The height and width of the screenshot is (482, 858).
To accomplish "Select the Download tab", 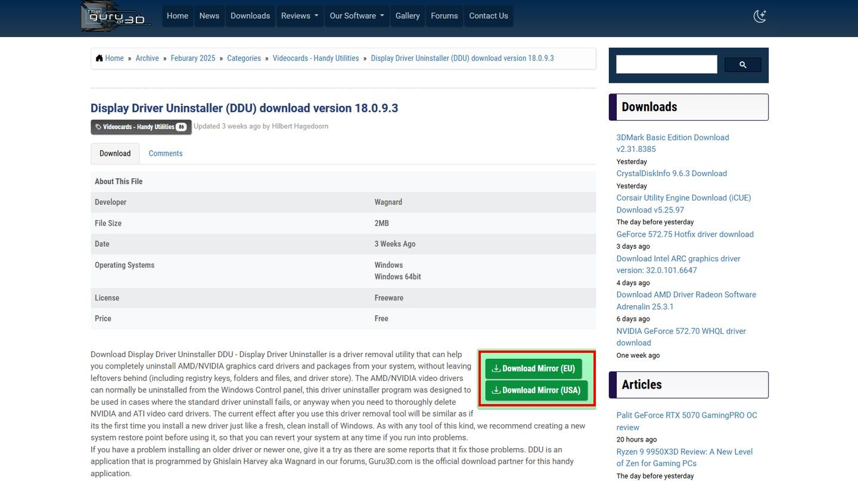I will point(115,154).
